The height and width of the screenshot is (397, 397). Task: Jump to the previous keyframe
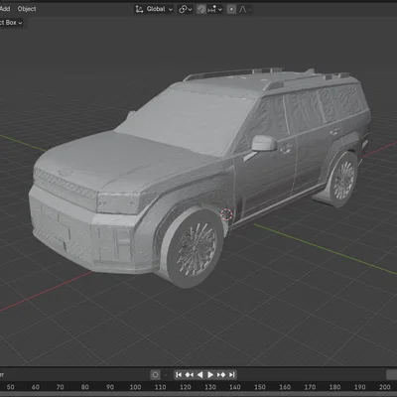coord(190,375)
